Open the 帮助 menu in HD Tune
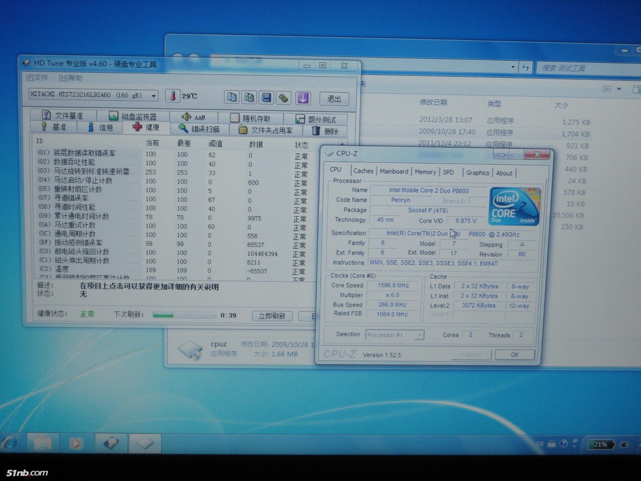641x481 pixels. tap(71, 78)
